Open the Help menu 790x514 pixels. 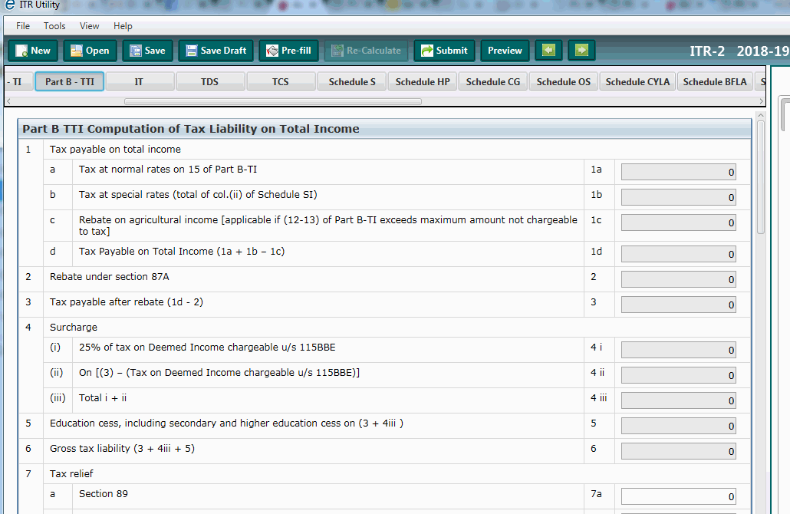click(x=123, y=25)
